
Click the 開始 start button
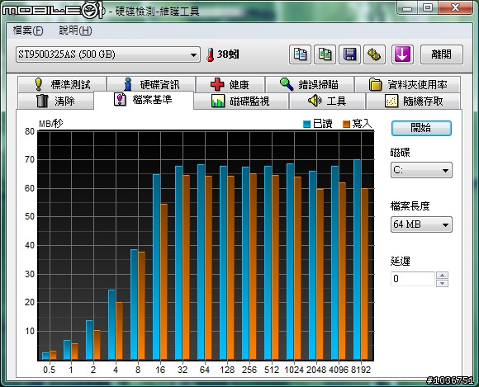421,128
